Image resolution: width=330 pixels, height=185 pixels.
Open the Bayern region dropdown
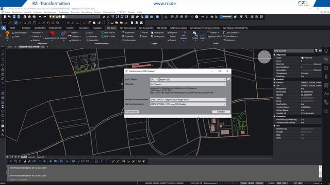pos(192,80)
